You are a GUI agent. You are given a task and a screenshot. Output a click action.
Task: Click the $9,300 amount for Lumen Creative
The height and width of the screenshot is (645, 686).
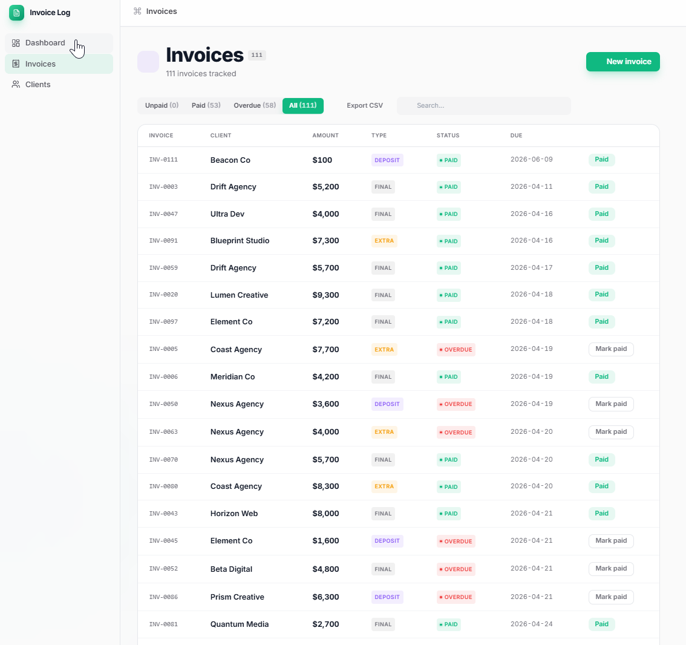(325, 295)
